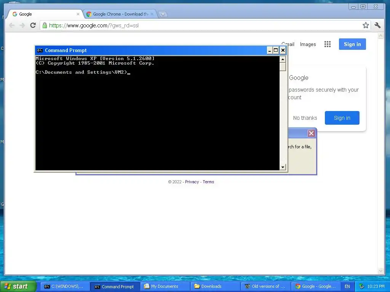
Task: Reload the Google page
Action: tap(33, 25)
